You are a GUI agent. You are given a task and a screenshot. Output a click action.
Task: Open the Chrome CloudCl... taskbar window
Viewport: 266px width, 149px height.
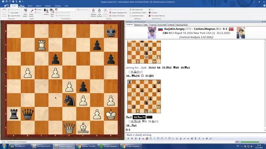click(x=87, y=146)
